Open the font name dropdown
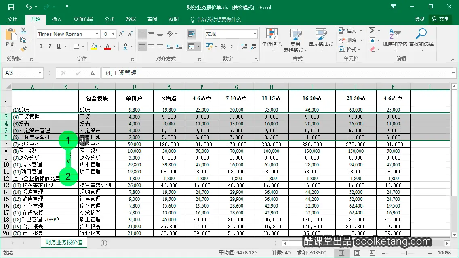Screen dimensions: 459x258 click(x=97, y=34)
